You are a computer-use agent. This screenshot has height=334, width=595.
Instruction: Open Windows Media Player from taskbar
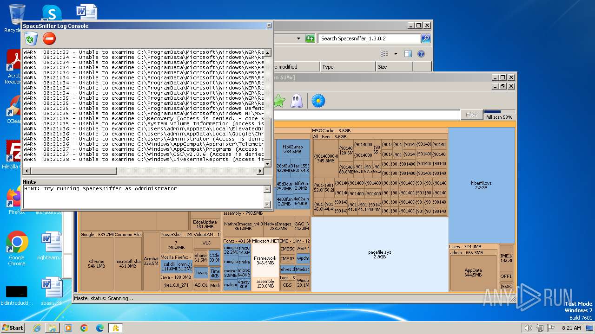(68, 328)
